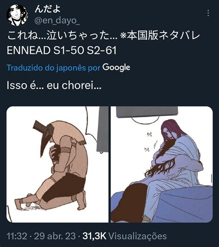219x247 pixels.
Task: Open the @en_dayo_ handle link
Action: point(57,21)
